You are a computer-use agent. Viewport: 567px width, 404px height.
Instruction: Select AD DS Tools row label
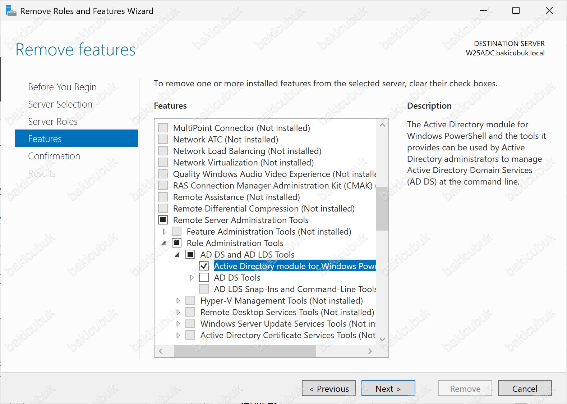pyautogui.click(x=237, y=278)
